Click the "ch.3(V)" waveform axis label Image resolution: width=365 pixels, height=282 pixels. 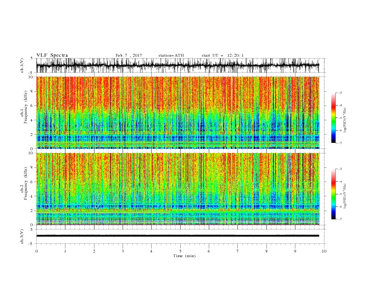pos(22,236)
